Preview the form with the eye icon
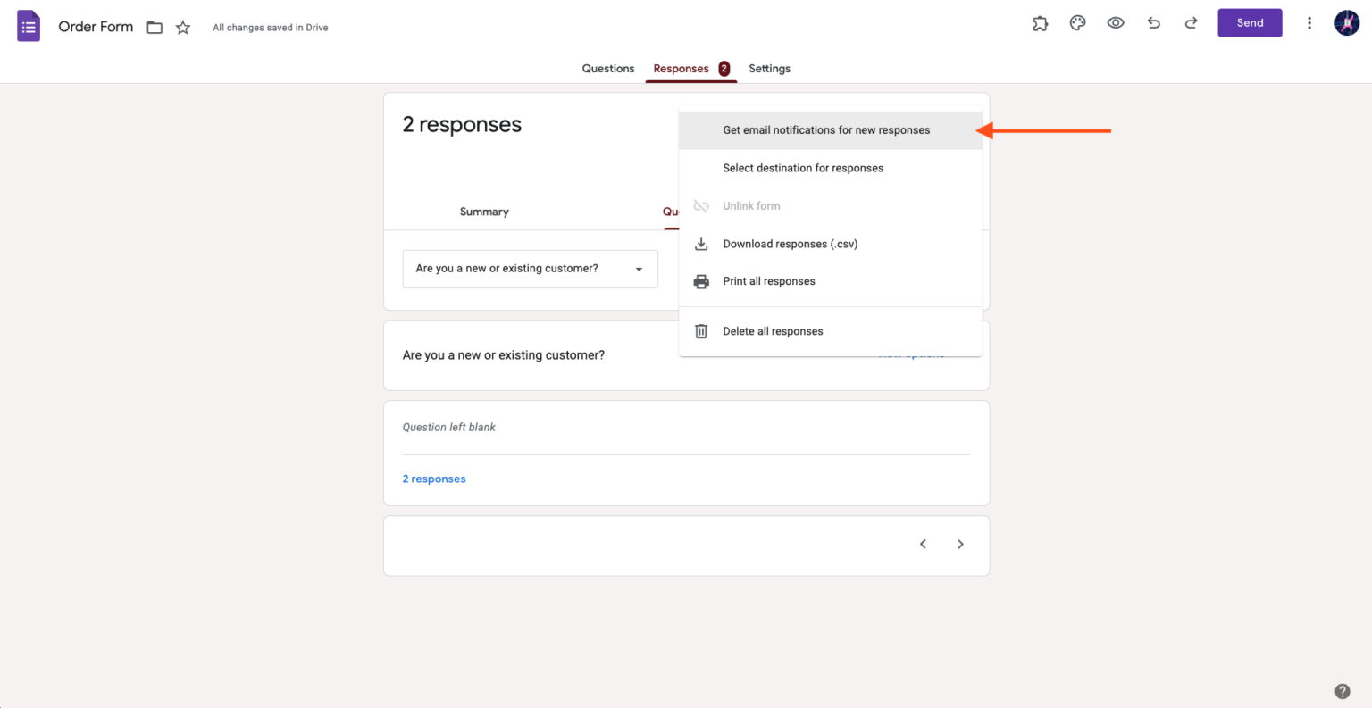The height and width of the screenshot is (708, 1372). [1116, 23]
